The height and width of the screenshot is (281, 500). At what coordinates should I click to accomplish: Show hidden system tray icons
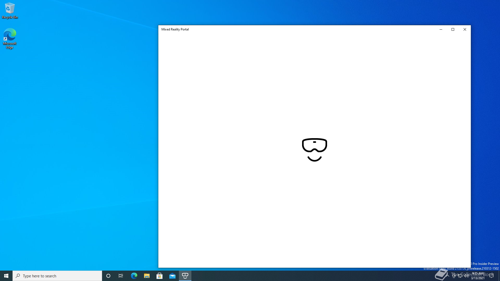pos(448,276)
